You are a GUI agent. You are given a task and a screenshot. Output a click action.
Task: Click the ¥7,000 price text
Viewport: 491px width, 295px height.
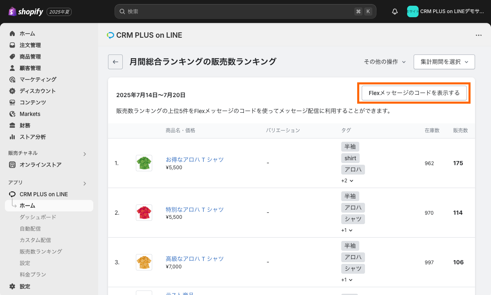coord(174,267)
